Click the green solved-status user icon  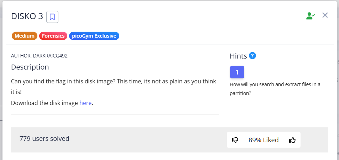tap(311, 16)
